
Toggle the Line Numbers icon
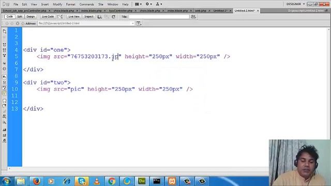click(x=5, y=77)
